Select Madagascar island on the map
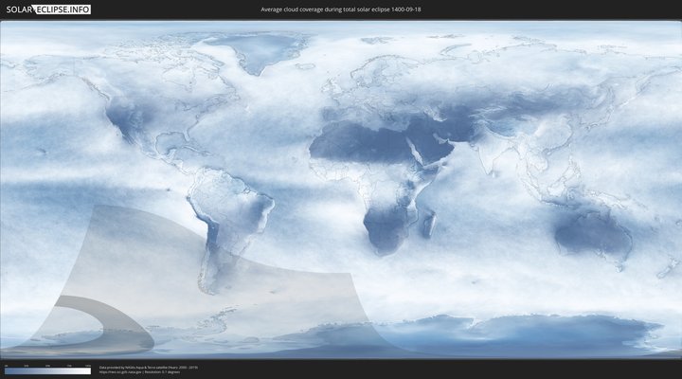The height and width of the screenshot is (379, 682). [x=429, y=224]
